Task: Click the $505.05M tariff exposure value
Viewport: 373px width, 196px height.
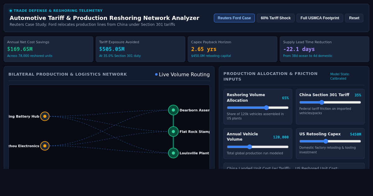Action: point(112,49)
